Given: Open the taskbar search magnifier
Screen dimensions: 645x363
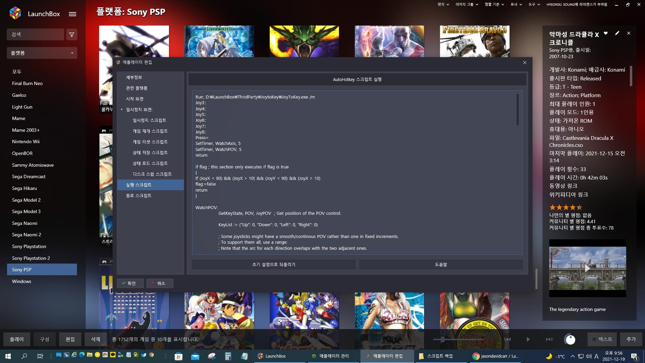Looking at the screenshot, I should pos(24,356).
